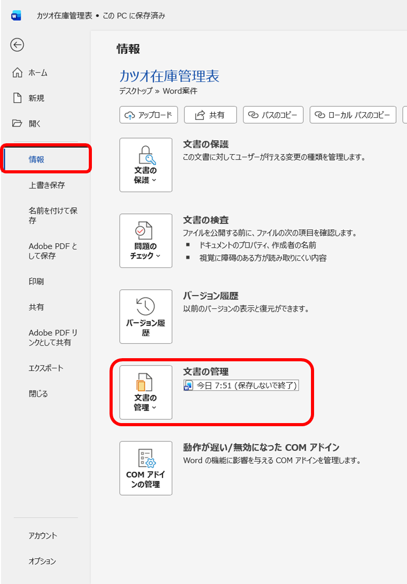Expand the 文書の管理 dropdown button

click(146, 392)
